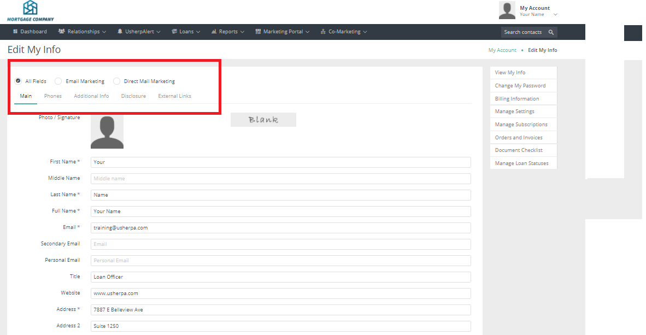Select the Direct Mail Marketing radio option
The height and width of the screenshot is (335, 646).
(116, 81)
